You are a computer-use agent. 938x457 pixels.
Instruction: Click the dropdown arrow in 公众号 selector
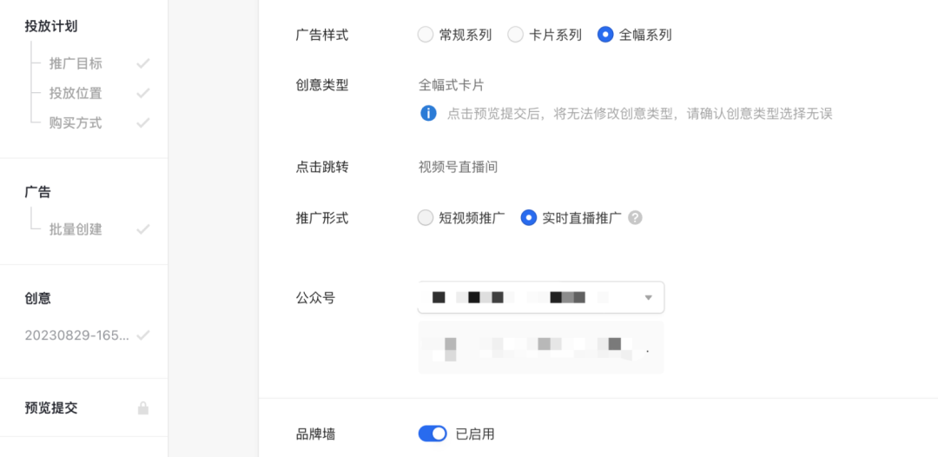[648, 297]
